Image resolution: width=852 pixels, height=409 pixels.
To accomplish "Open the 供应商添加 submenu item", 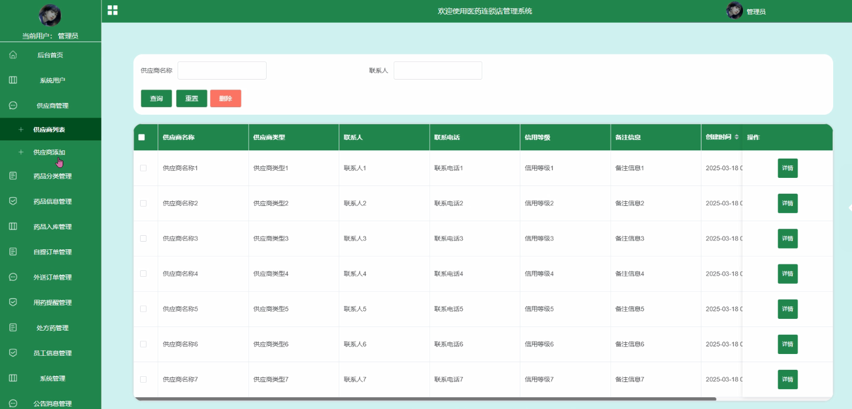I will tap(50, 152).
